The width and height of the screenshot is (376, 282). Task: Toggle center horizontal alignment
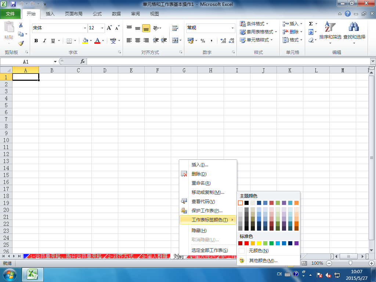[x=138, y=40]
